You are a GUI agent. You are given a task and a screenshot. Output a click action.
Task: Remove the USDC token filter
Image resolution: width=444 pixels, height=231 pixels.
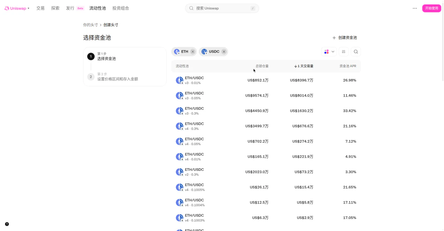[224, 52]
